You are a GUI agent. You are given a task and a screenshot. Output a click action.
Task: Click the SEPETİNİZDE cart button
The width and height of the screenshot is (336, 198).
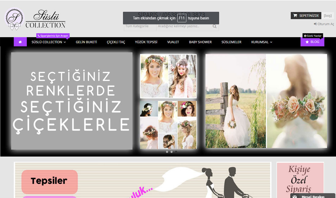coord(306,16)
